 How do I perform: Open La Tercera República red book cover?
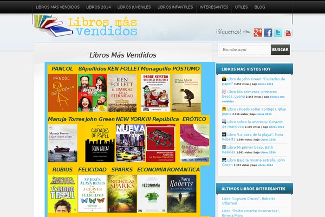(x=160, y=143)
